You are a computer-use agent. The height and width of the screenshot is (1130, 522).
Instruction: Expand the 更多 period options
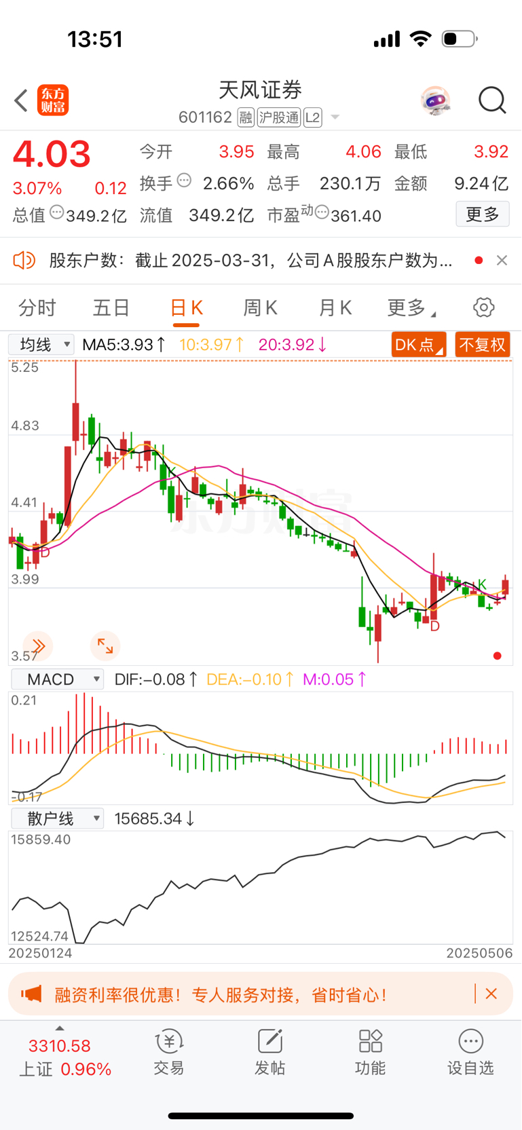point(411,308)
